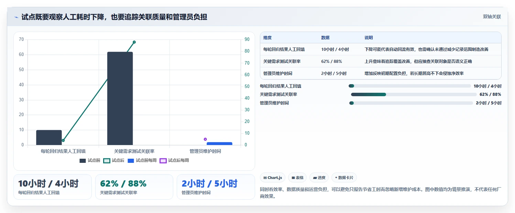This screenshot has height=213, width=515.
Task: Click the progress value 62% / 88% at right
Action: tap(490, 94)
